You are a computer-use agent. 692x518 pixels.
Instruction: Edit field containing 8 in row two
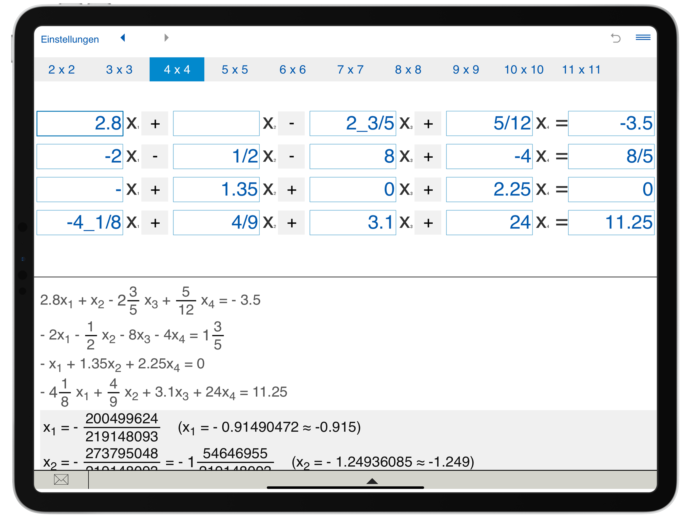[353, 157]
